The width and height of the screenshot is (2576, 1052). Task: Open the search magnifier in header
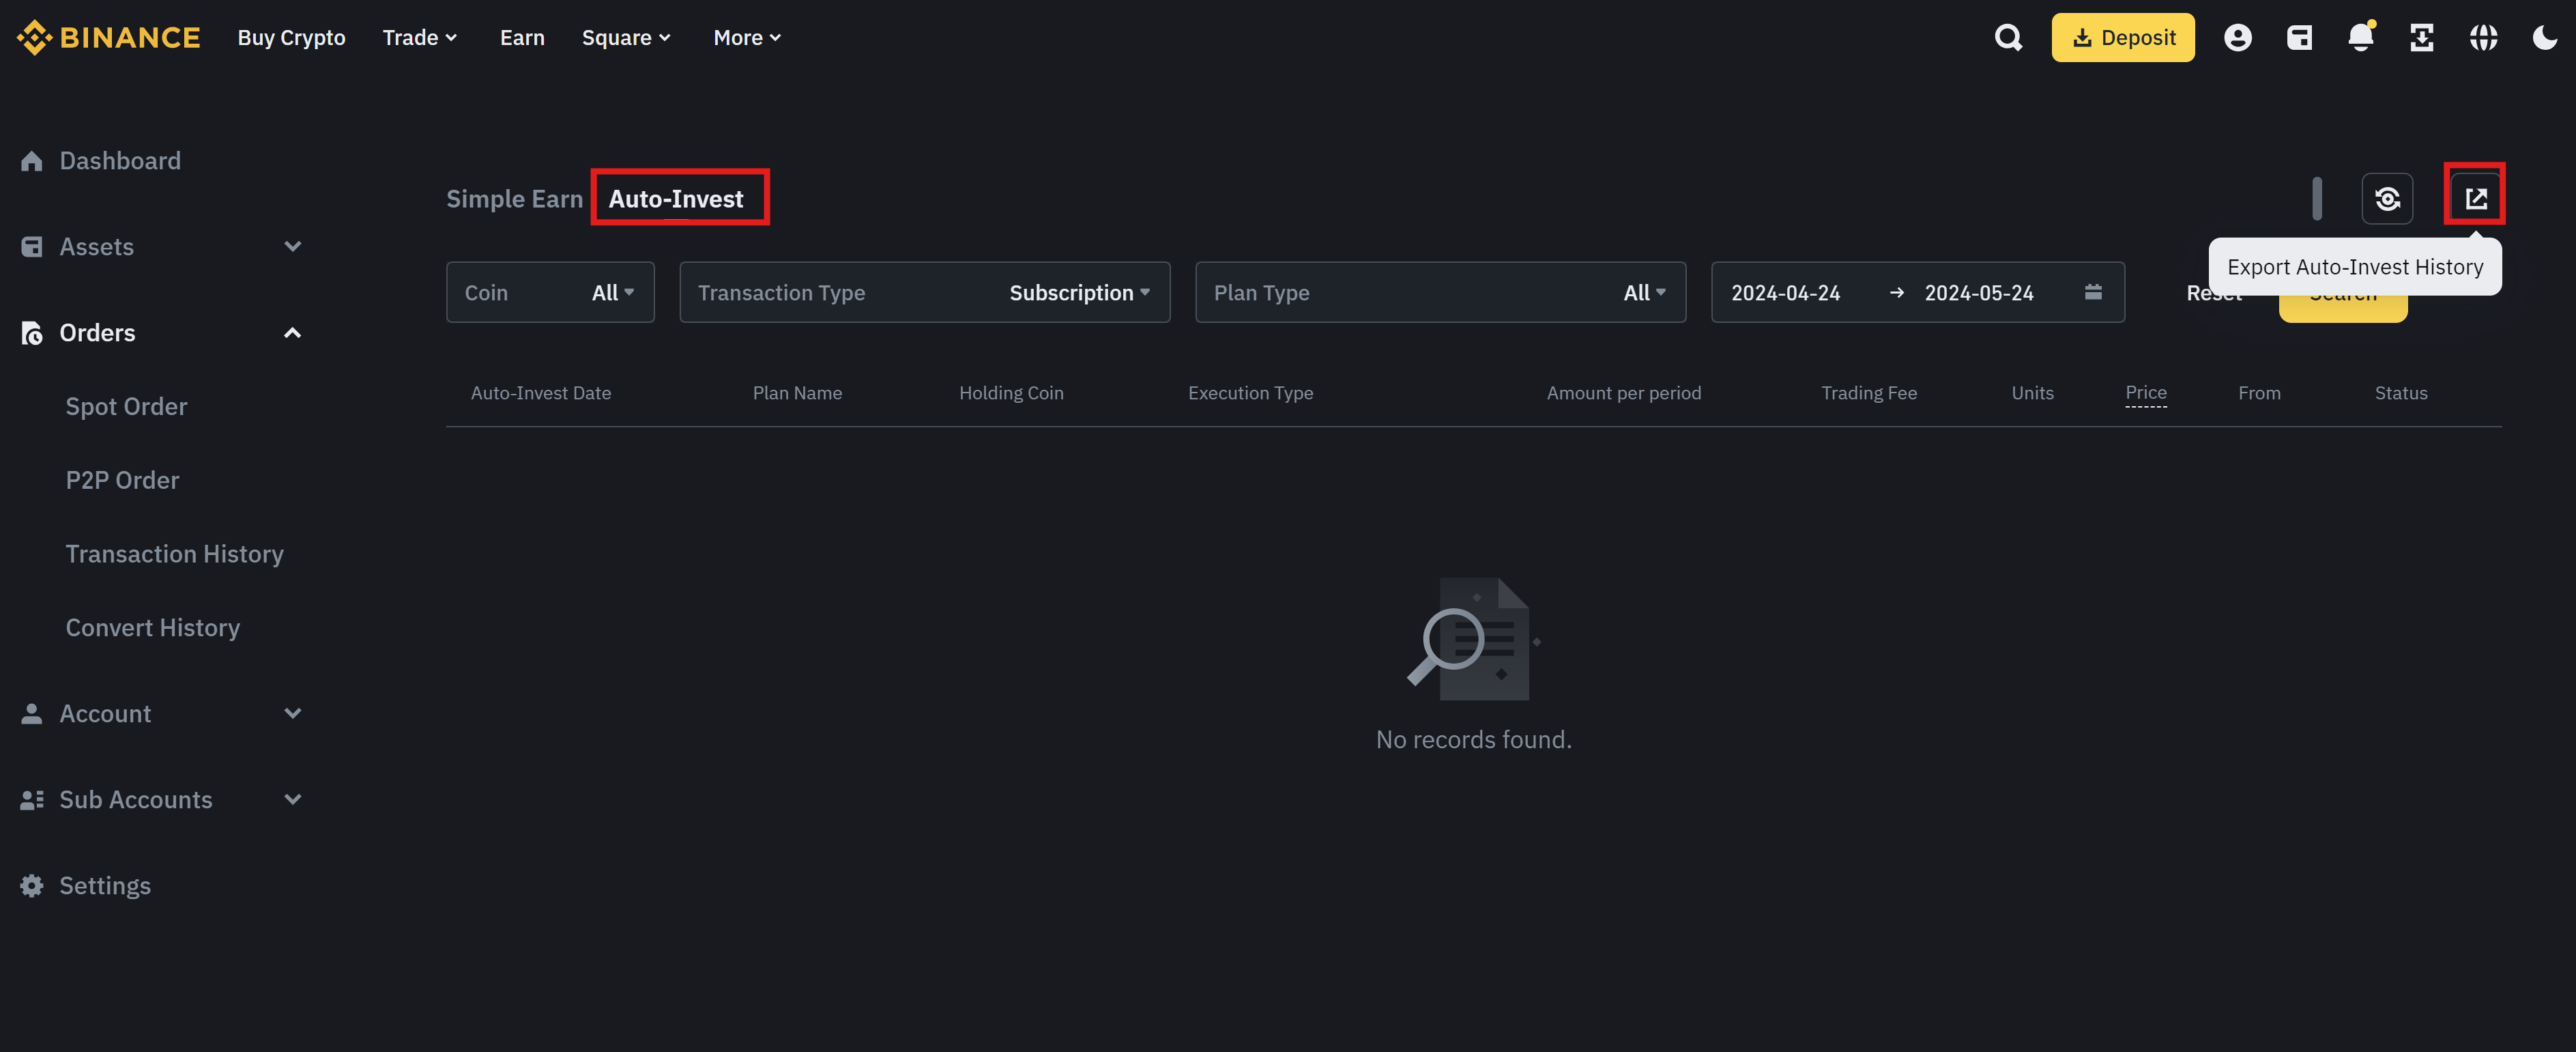(x=2008, y=37)
